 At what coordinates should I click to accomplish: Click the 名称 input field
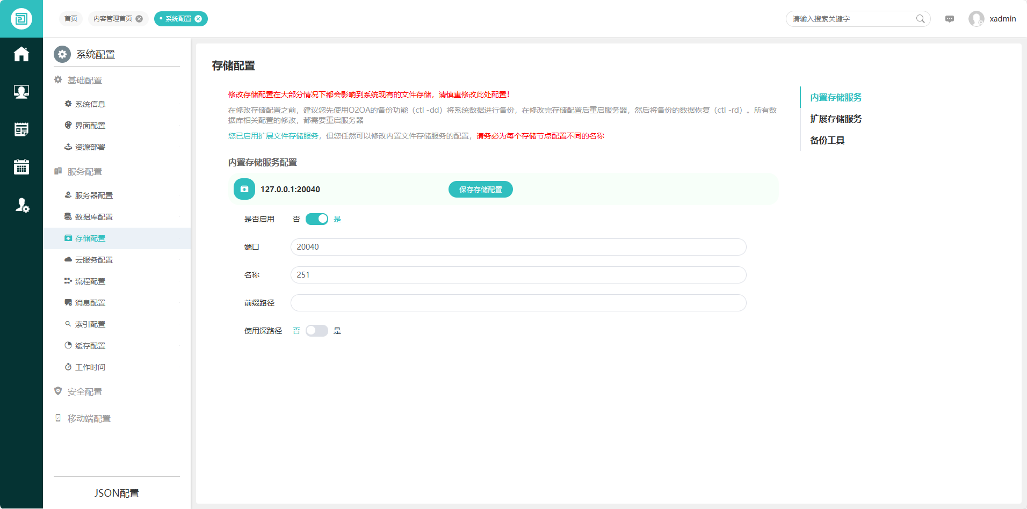point(518,275)
